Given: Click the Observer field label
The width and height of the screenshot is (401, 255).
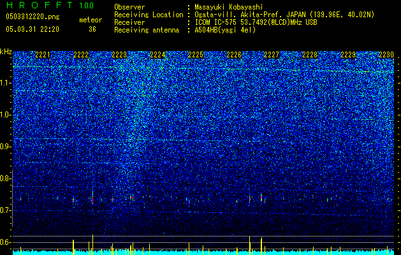Looking at the screenshot, I should pyautogui.click(x=129, y=7).
